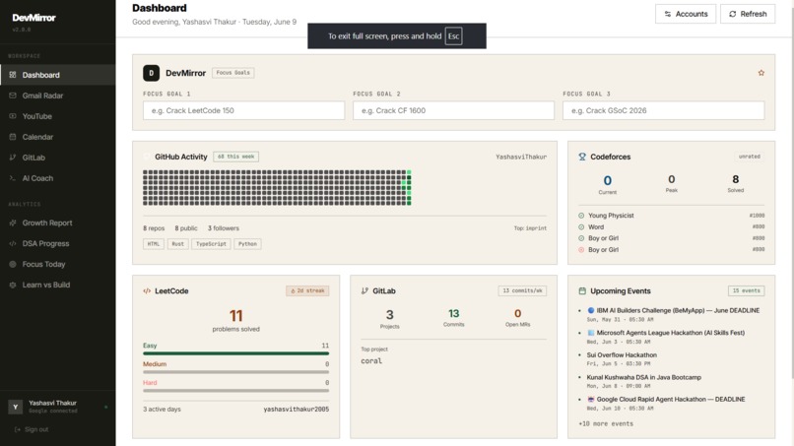The width and height of the screenshot is (794, 446).
Task: Open the Word problem entry
Action: 672,227
